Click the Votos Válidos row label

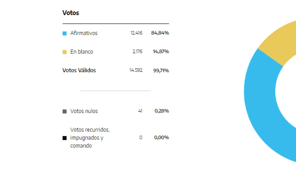click(x=79, y=70)
